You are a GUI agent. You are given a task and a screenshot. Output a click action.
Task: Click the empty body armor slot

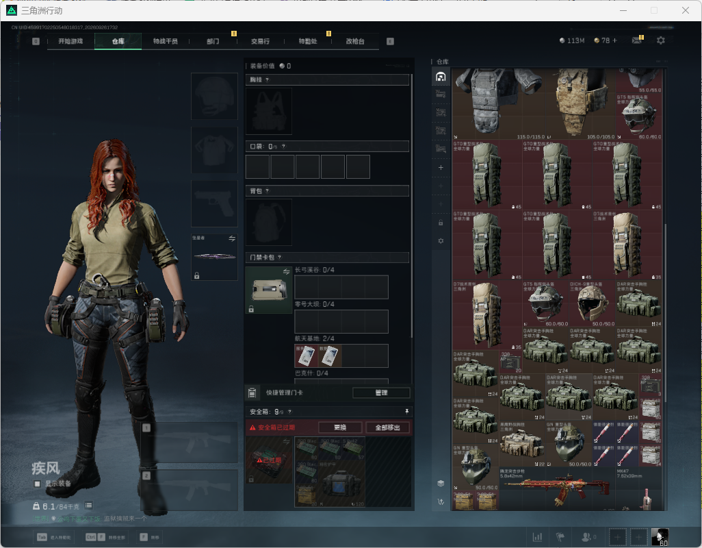tap(214, 150)
